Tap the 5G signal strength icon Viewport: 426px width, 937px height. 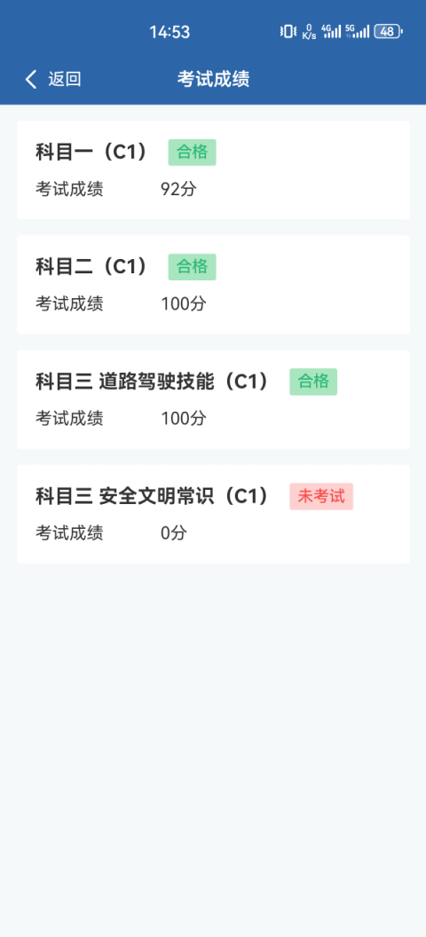(x=358, y=31)
